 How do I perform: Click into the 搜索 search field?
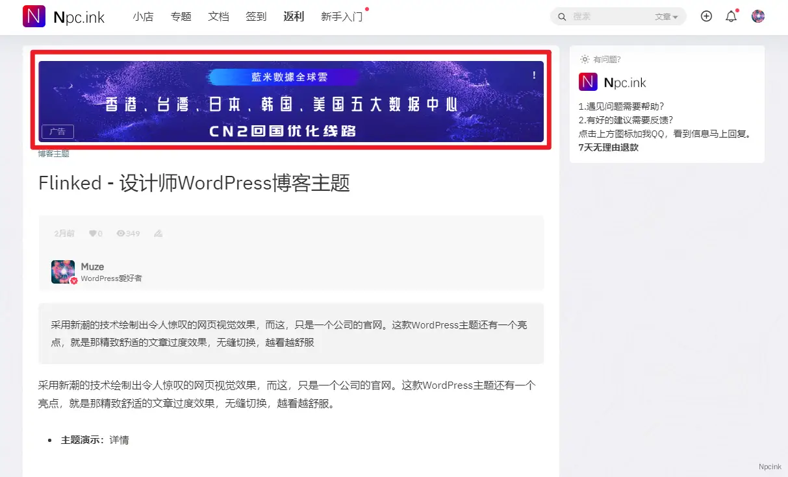[611, 17]
